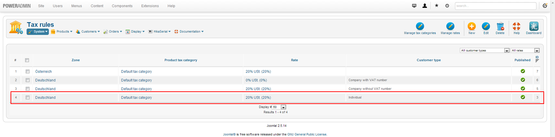Image resolution: width=555 pixels, height=137 pixels.
Task: Click the clock history icon
Action: 447,6
